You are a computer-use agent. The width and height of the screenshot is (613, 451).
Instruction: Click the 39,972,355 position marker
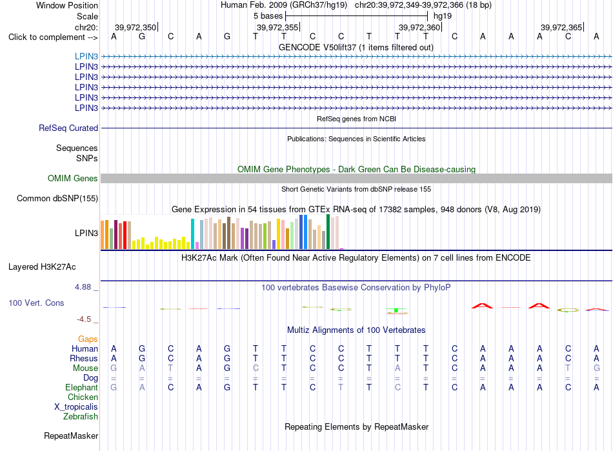(278, 27)
